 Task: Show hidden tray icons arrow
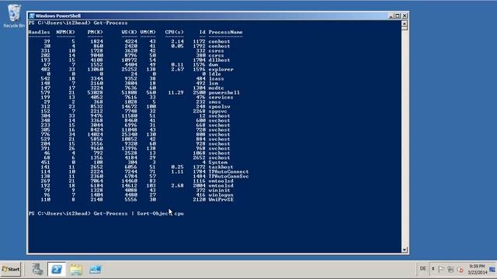pos(433,269)
